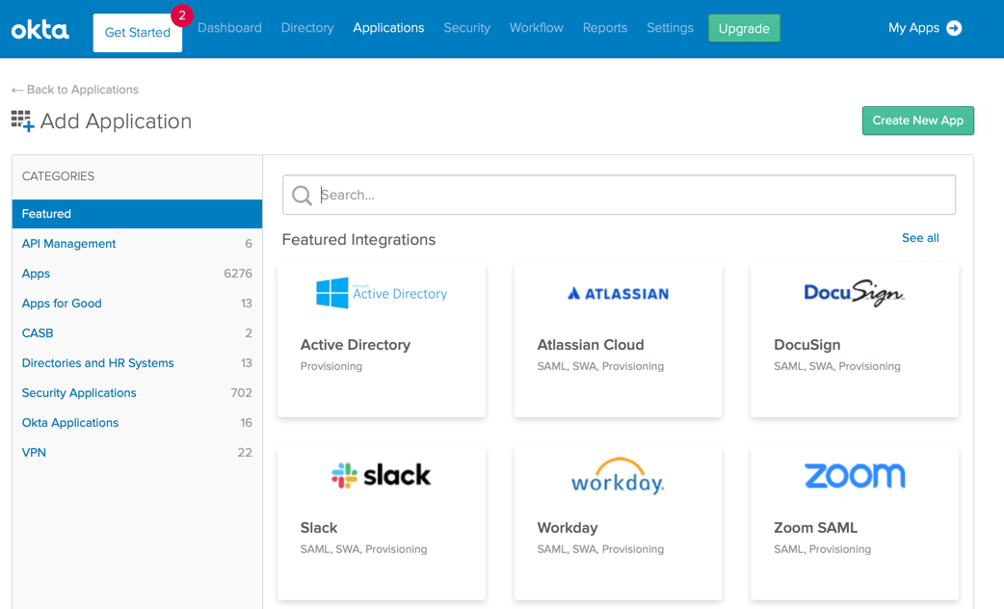This screenshot has width=1004, height=609.
Task: Click the Slack logo
Action: [382, 475]
